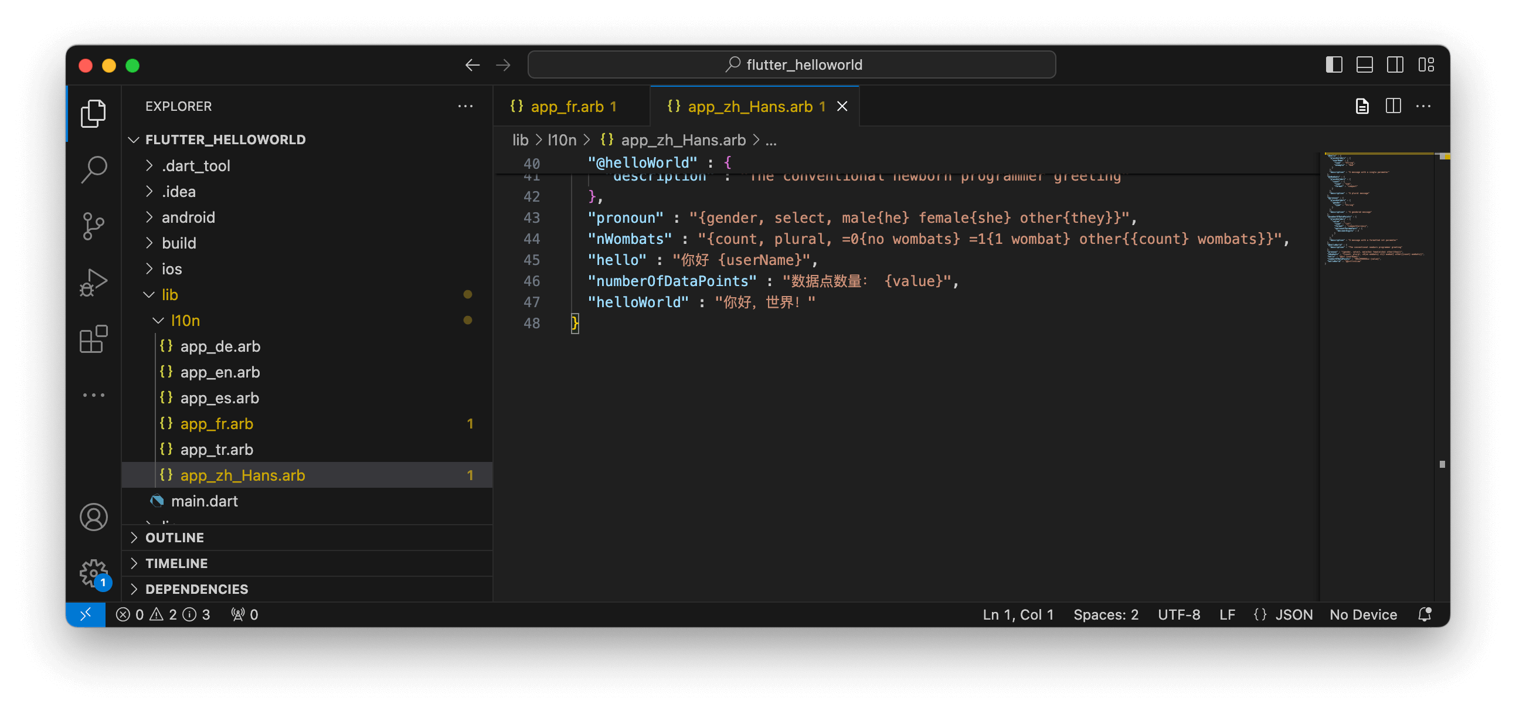Screen dimensions: 1516x714
Task: Expand the build folder
Action: pos(307,243)
